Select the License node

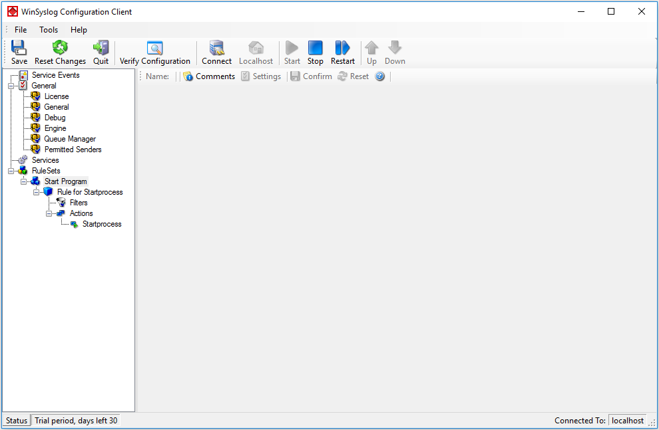coord(57,96)
